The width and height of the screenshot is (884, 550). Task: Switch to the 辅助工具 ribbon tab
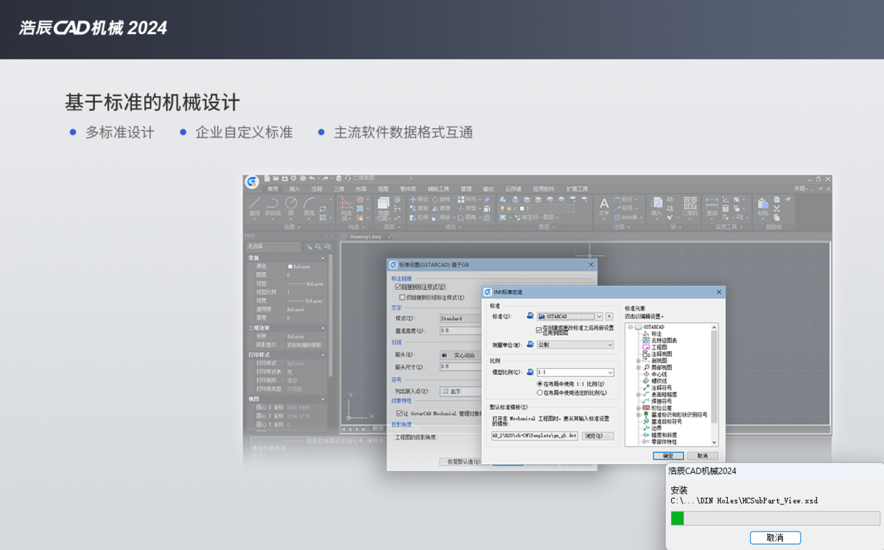(x=438, y=189)
